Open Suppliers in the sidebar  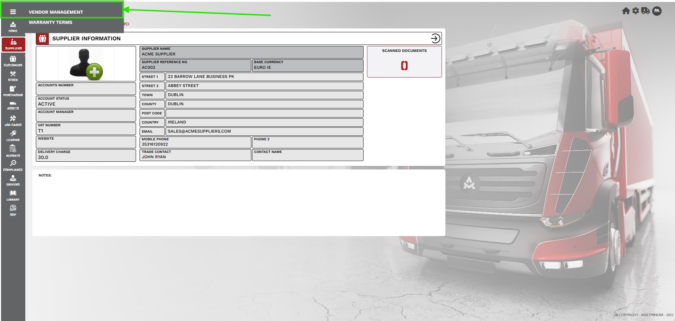(x=13, y=45)
